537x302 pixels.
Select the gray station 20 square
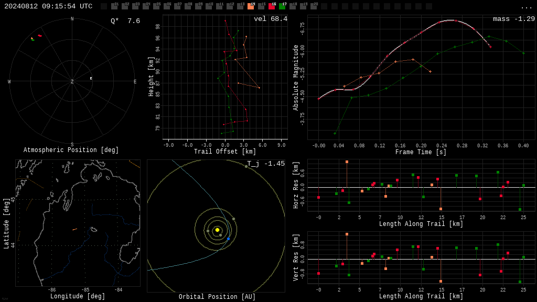[x=314, y=6]
